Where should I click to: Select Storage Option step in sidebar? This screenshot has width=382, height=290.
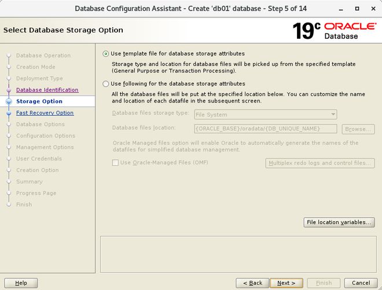click(x=39, y=101)
